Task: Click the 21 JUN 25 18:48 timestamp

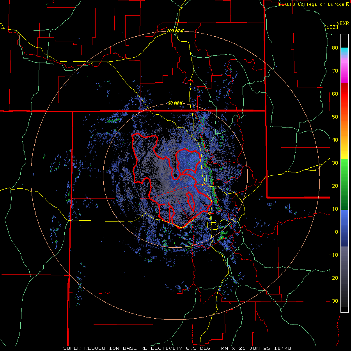Action: (265, 348)
